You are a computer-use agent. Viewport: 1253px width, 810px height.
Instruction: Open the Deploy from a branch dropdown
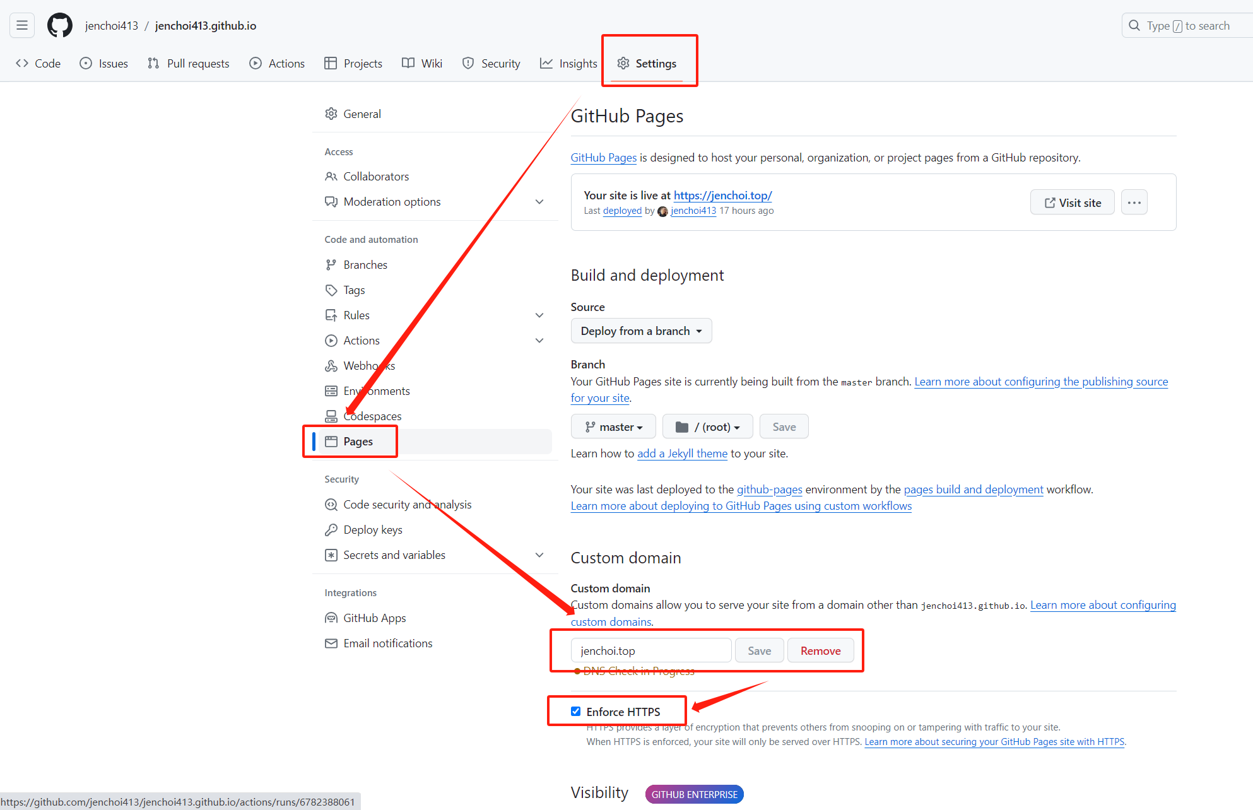pos(641,331)
